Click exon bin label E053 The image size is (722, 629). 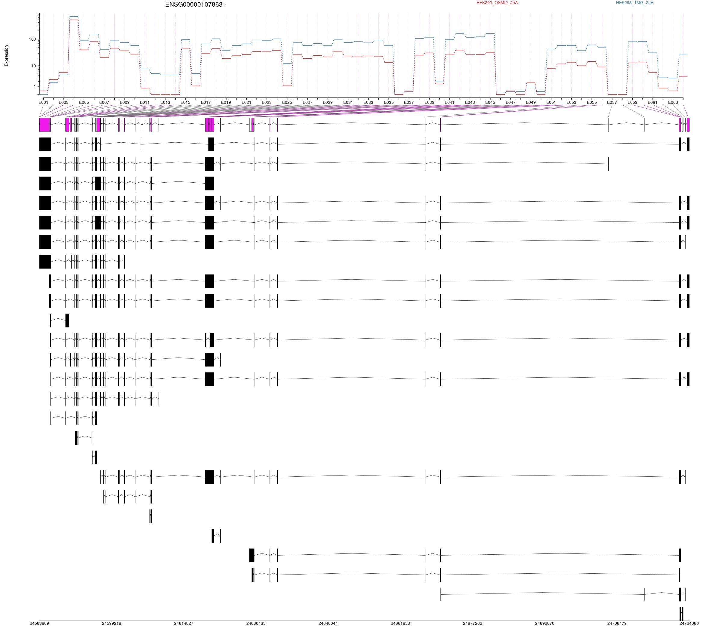coord(571,103)
